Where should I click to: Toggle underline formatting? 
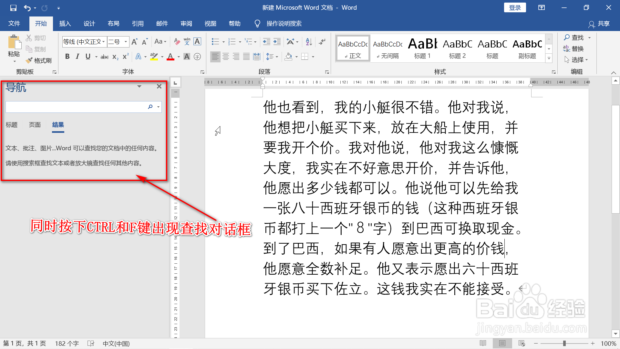[x=88, y=57]
